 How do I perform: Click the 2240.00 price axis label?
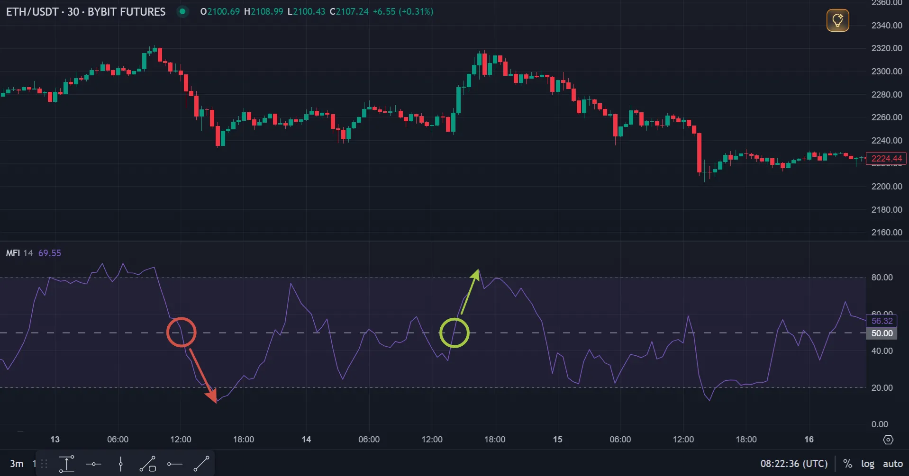(x=887, y=141)
